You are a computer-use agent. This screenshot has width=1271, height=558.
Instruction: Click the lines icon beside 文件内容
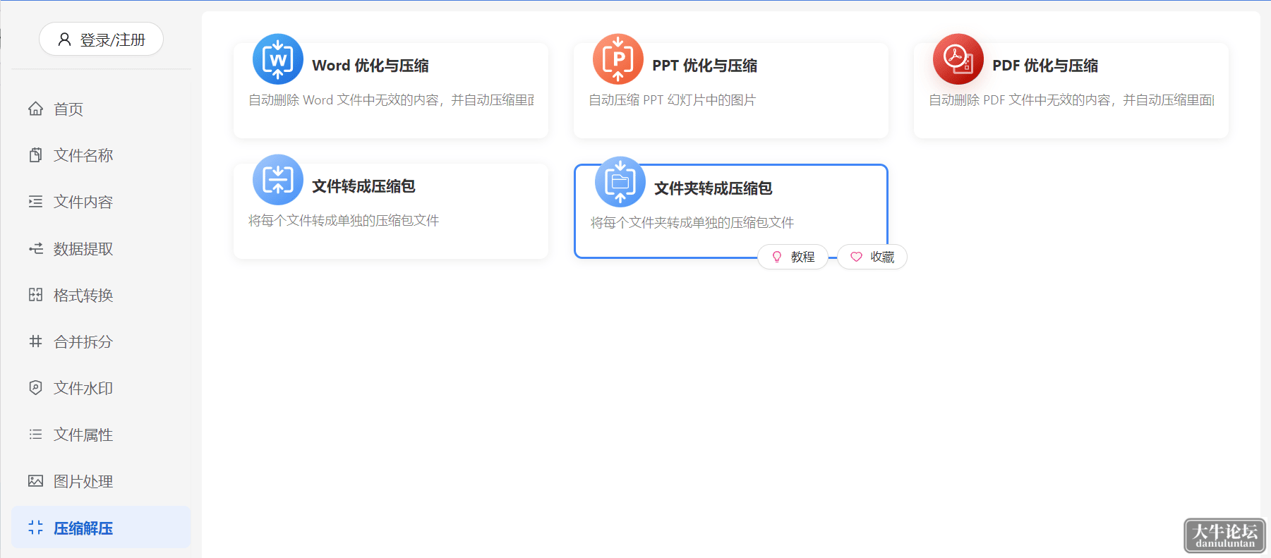click(36, 202)
